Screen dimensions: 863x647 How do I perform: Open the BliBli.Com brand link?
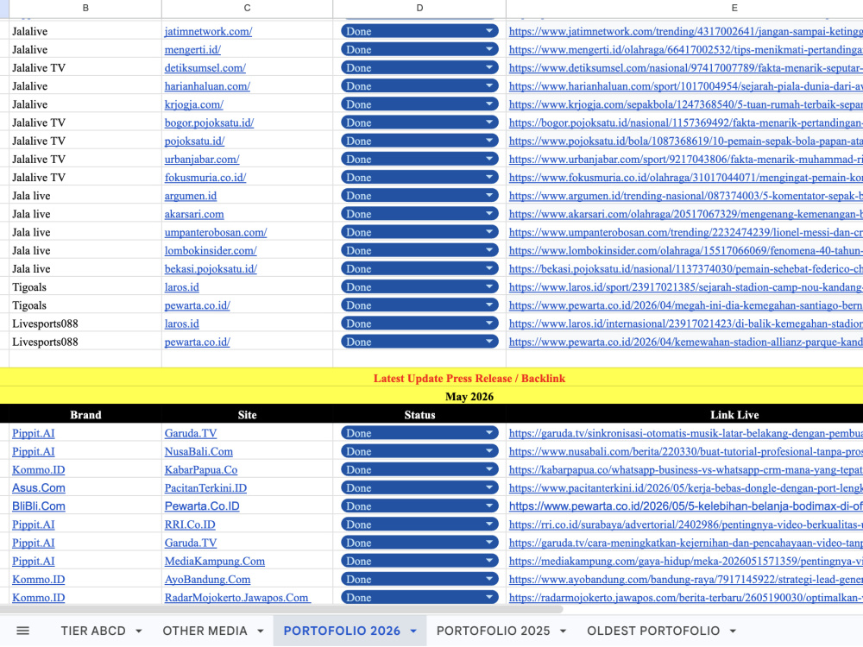[39, 506]
